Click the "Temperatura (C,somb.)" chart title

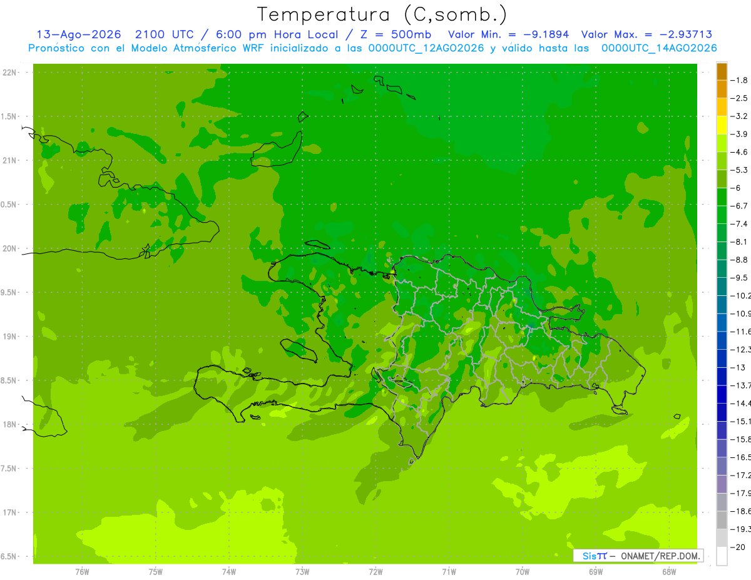coord(382,14)
